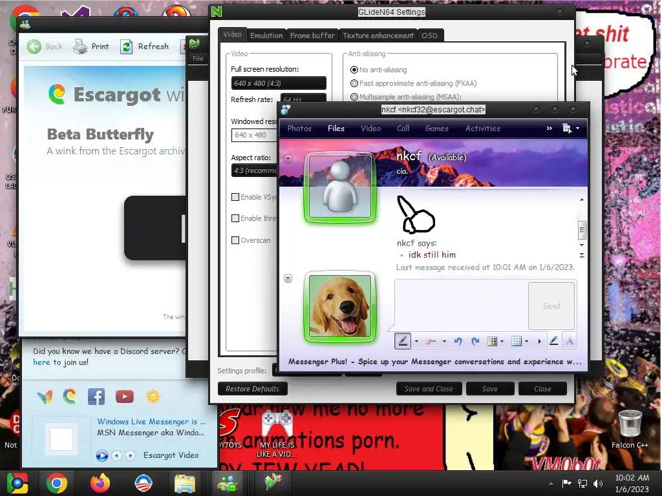Click the MSN butterfly icon in Messenger footer
This screenshot has width=662, height=496.
pyautogui.click(x=45, y=397)
